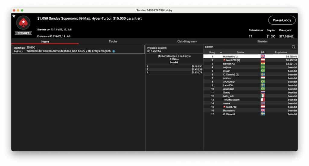
Task: Click the flag beside berman As
Action: point(263,64)
